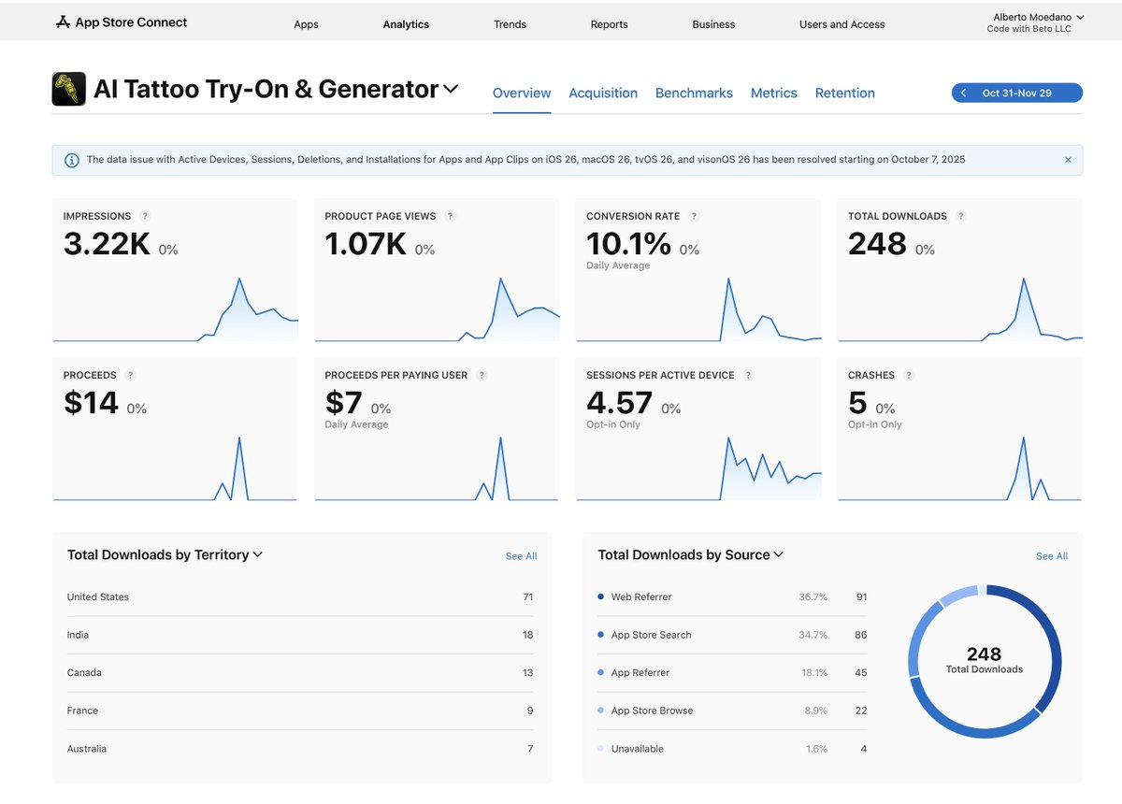Select the Australia territory row

coord(300,749)
